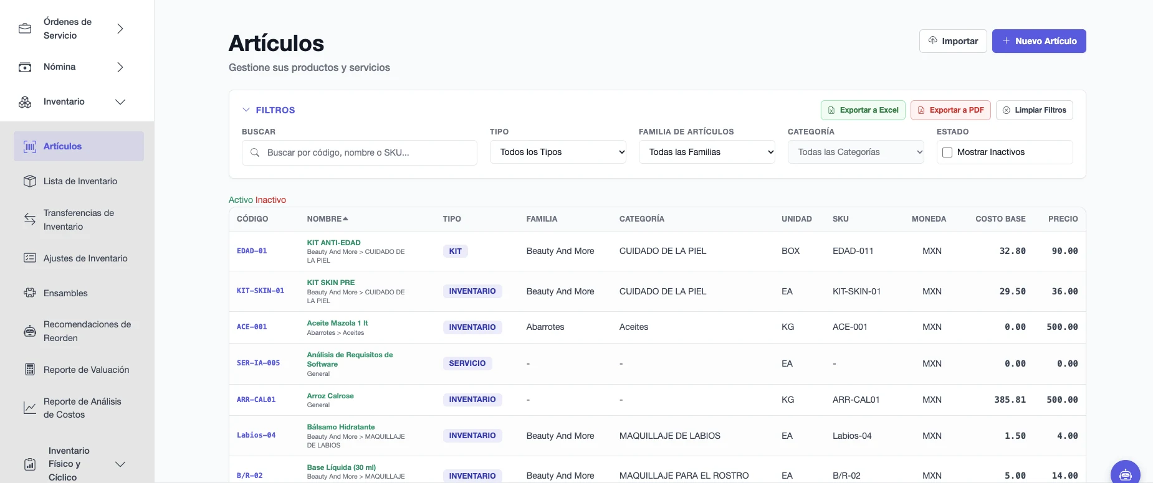
Task: Open the Todos los Tipos dropdown
Action: point(558,152)
